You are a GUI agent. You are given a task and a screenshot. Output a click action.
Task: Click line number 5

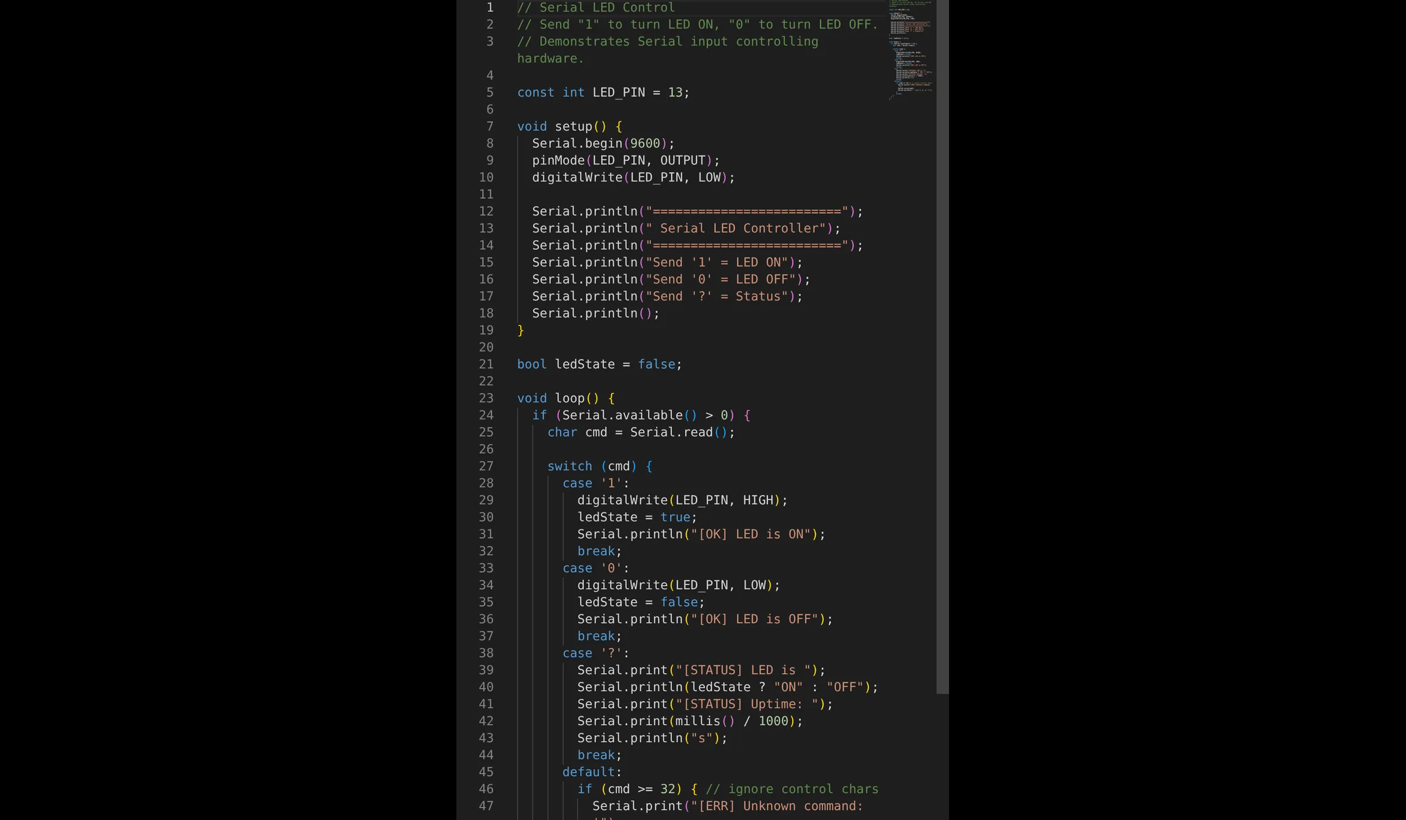click(490, 93)
